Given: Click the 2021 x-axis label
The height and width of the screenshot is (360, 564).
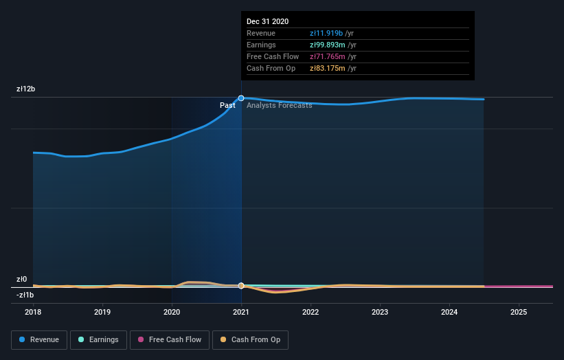Looking at the screenshot, I should 241,312.
